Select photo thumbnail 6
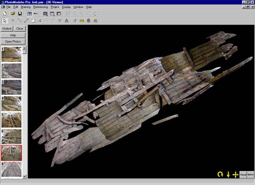The image size is (255, 185). click(11, 137)
